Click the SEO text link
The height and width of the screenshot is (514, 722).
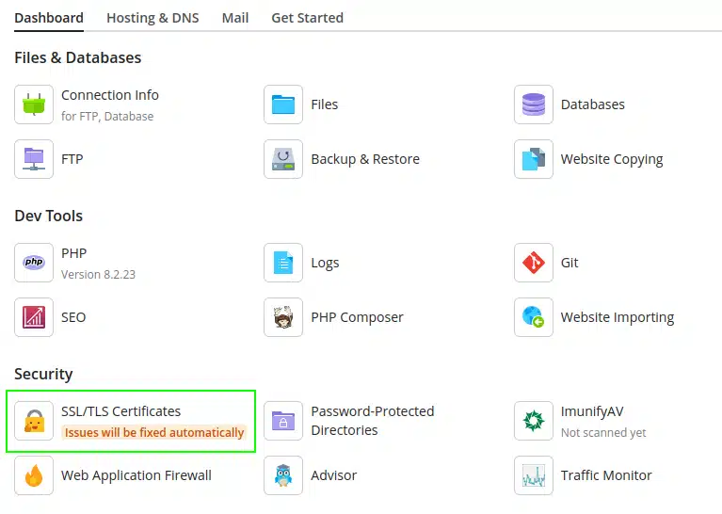point(73,317)
